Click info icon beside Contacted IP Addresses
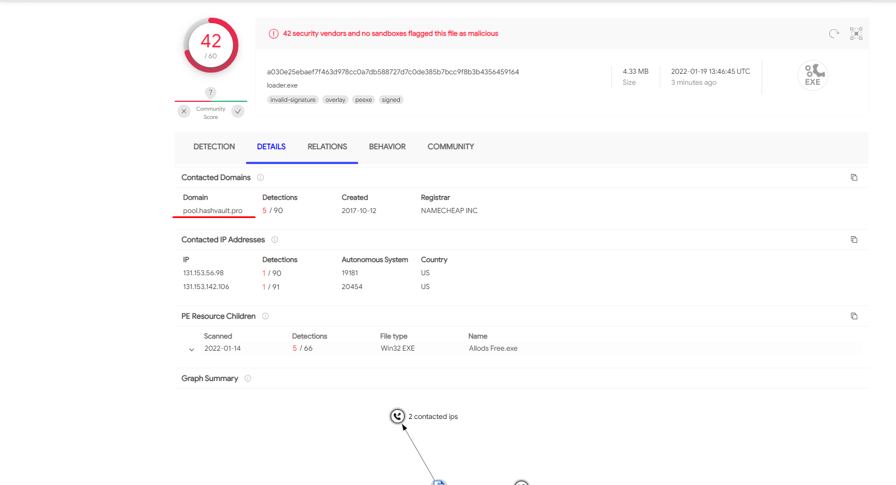The image size is (896, 485). point(275,239)
